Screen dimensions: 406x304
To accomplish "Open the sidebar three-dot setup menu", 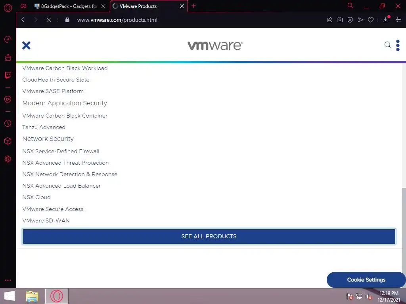I will tap(8, 280).
